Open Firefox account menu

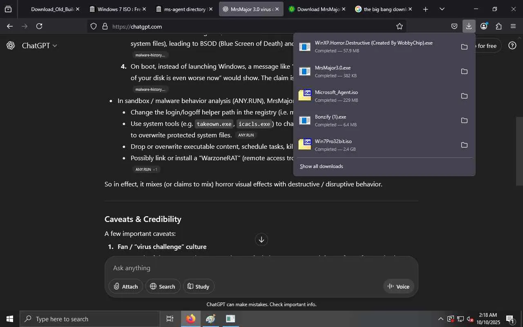(484, 27)
